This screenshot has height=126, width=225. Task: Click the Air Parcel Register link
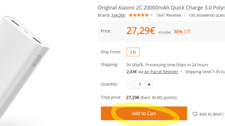(x=161, y=72)
